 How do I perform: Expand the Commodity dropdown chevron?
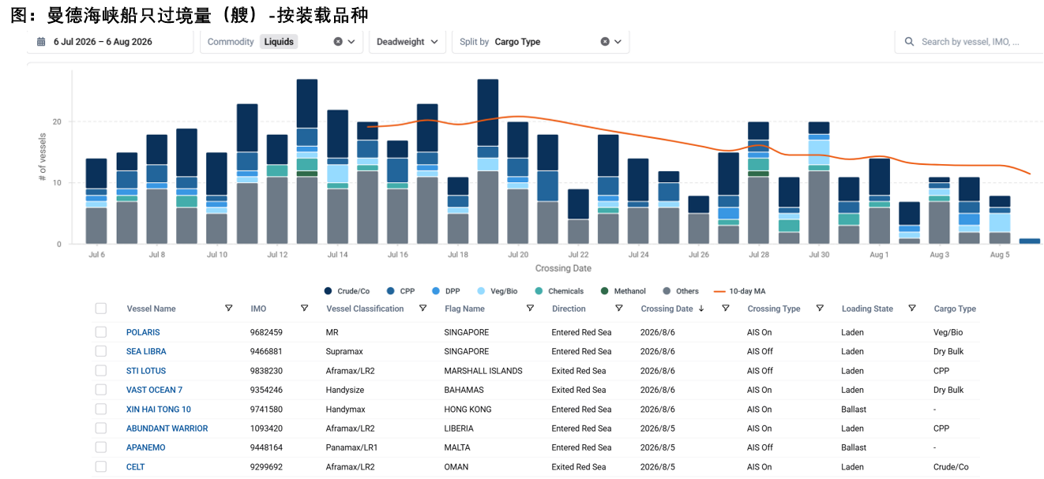(x=351, y=42)
